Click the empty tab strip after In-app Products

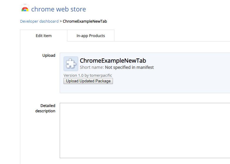(171, 36)
